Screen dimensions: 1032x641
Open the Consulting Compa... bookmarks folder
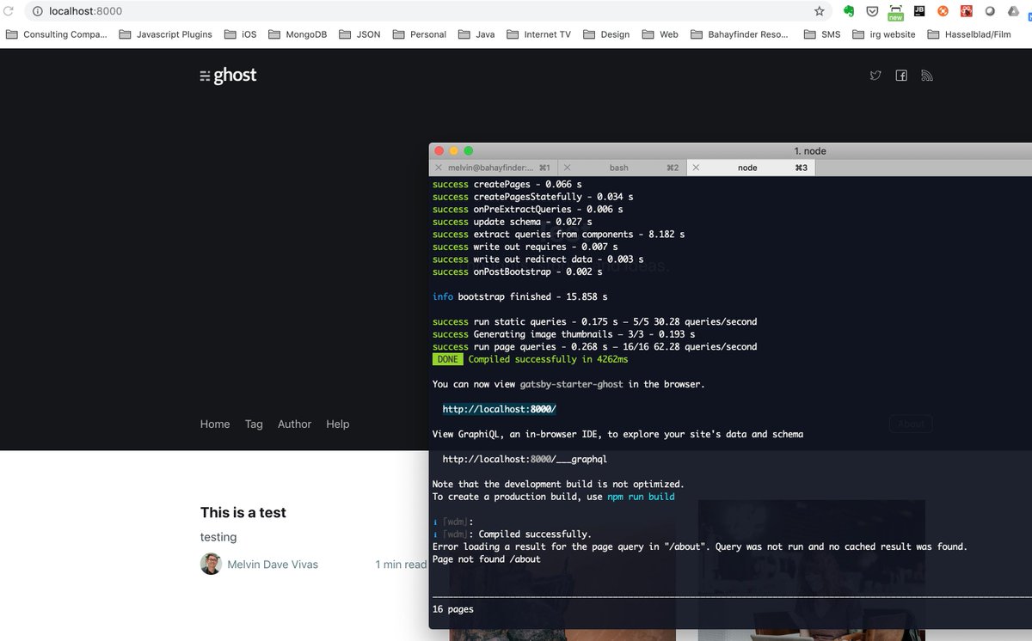point(57,34)
